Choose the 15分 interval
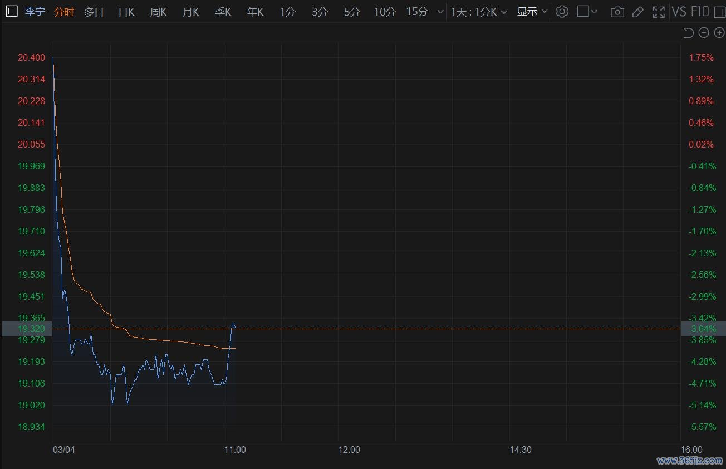Screen dimensions: 726x469 click(x=416, y=12)
